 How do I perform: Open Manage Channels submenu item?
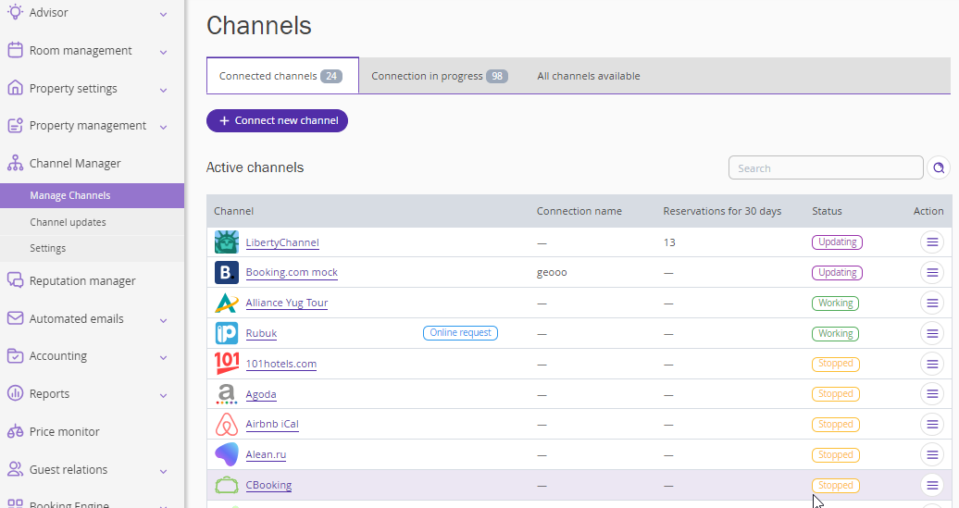(x=92, y=195)
